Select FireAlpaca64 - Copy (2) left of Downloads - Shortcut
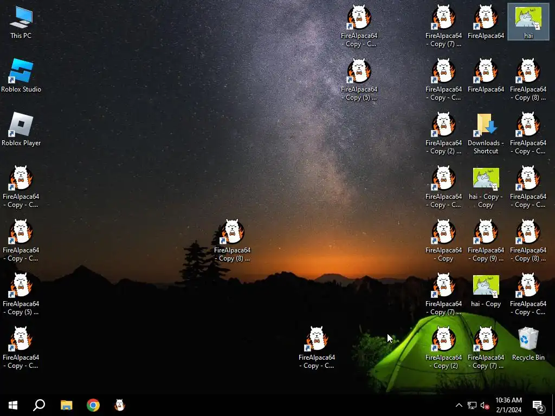The height and width of the screenshot is (416, 555). (443, 133)
